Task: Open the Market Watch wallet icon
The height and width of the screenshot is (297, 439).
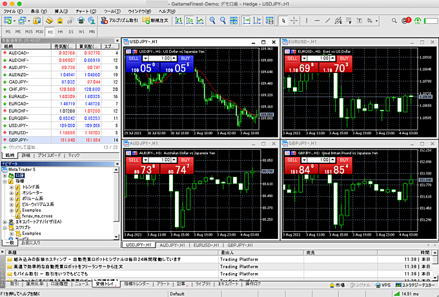Action: click(37, 21)
